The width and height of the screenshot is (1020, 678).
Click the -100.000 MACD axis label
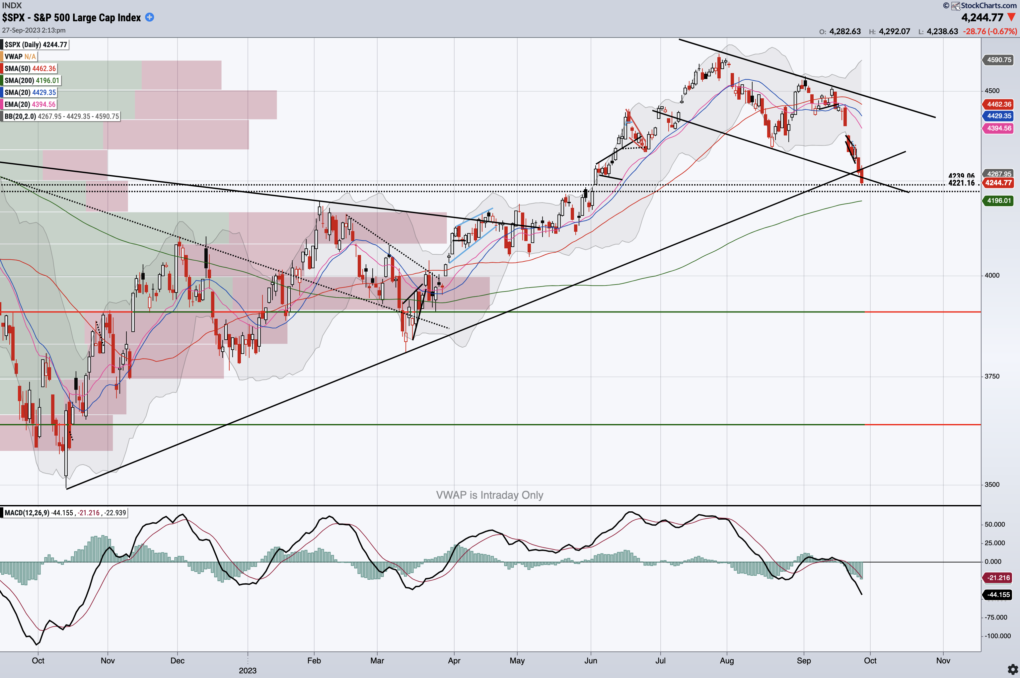coord(997,636)
